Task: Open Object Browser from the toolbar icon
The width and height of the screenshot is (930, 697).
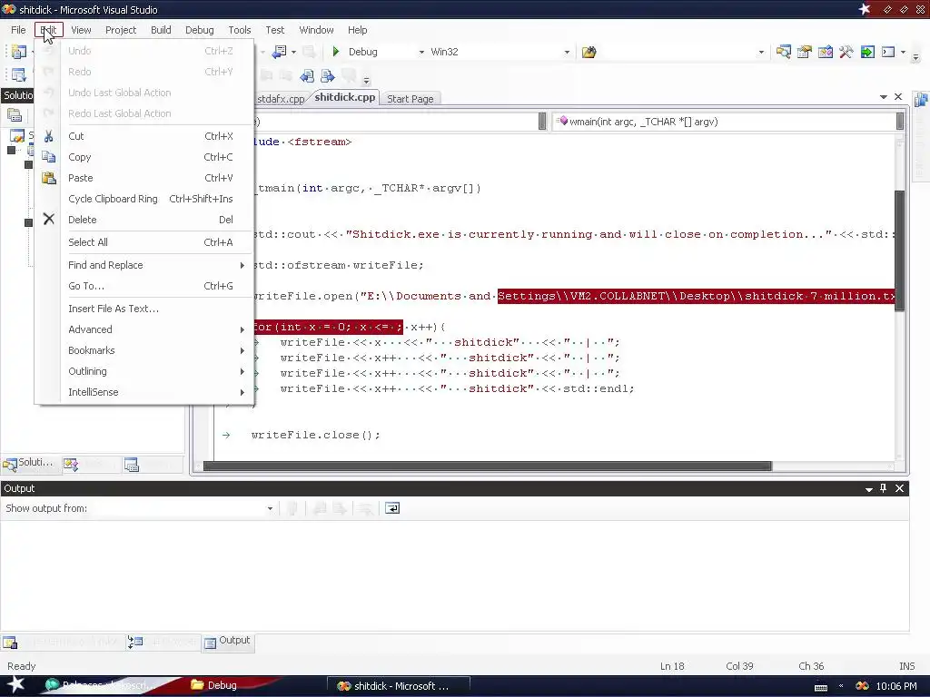Action: pyautogui.click(x=825, y=52)
